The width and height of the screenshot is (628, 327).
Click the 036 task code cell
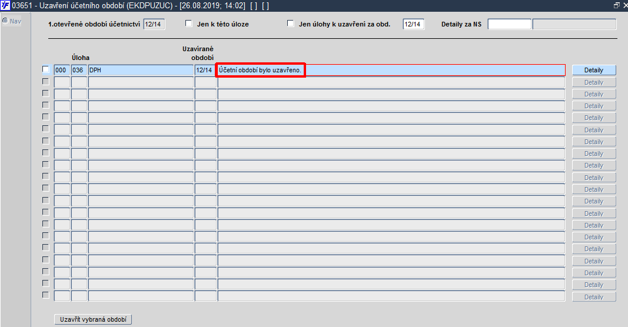click(x=79, y=70)
